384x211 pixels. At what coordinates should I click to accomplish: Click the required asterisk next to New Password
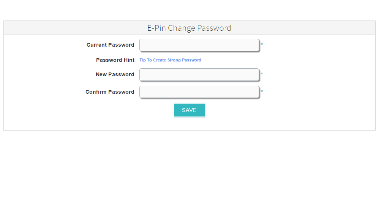(x=262, y=74)
